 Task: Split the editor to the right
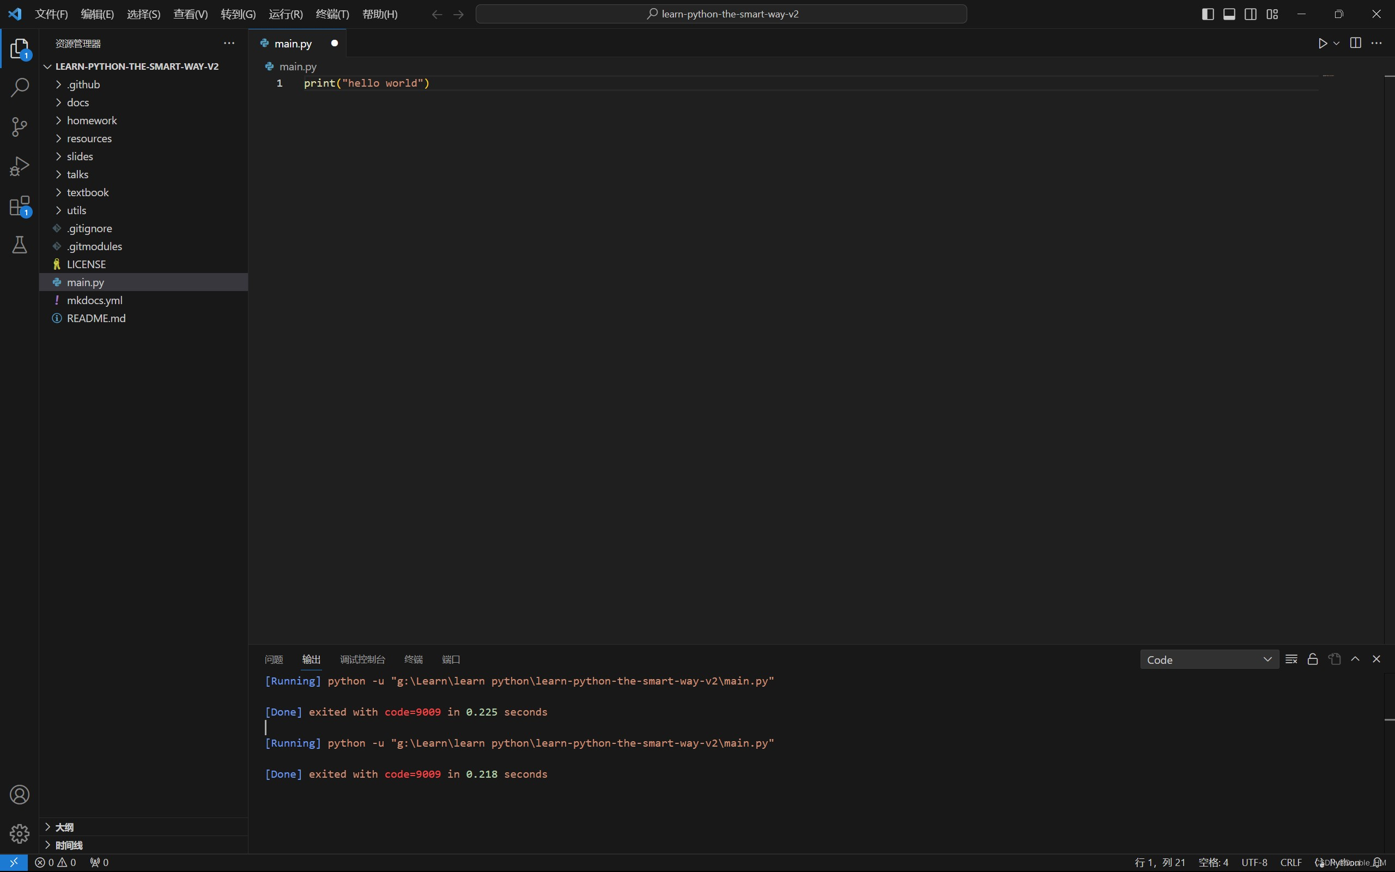click(1355, 43)
